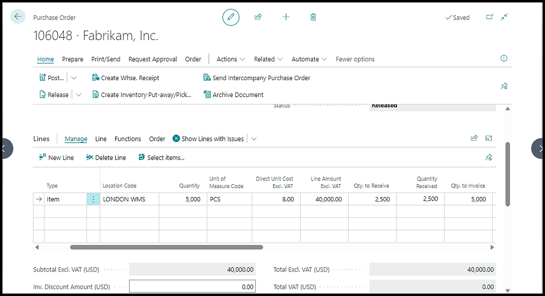Click Create Whse. Receipt

(126, 77)
